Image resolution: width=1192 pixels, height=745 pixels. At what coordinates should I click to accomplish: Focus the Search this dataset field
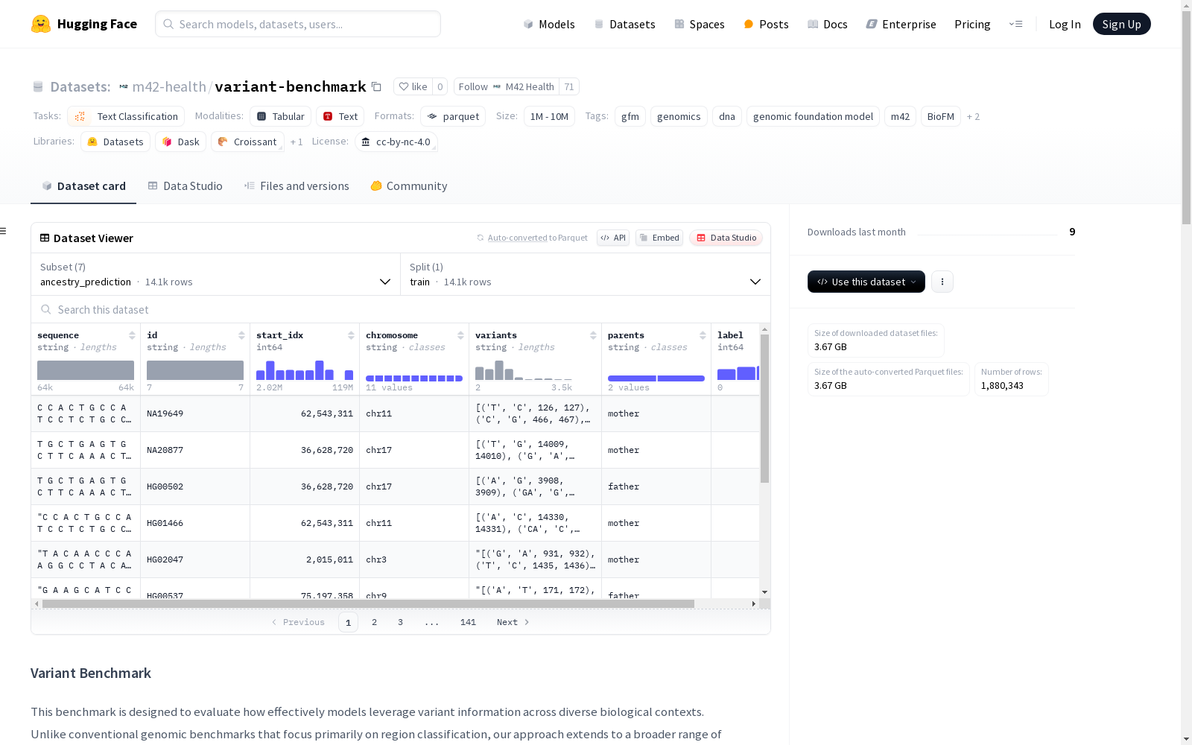click(x=401, y=309)
